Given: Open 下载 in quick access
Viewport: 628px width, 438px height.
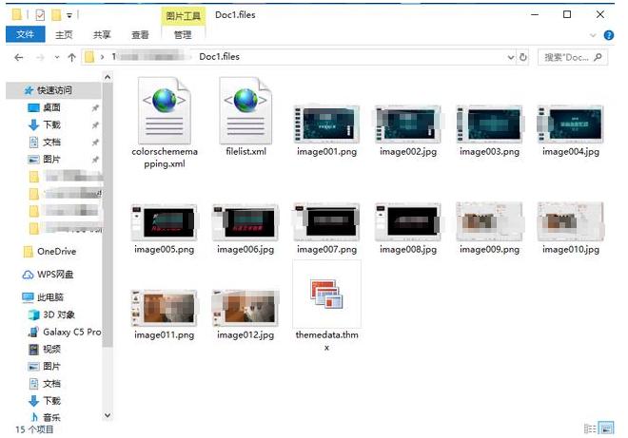Looking at the screenshot, I should click(51, 124).
